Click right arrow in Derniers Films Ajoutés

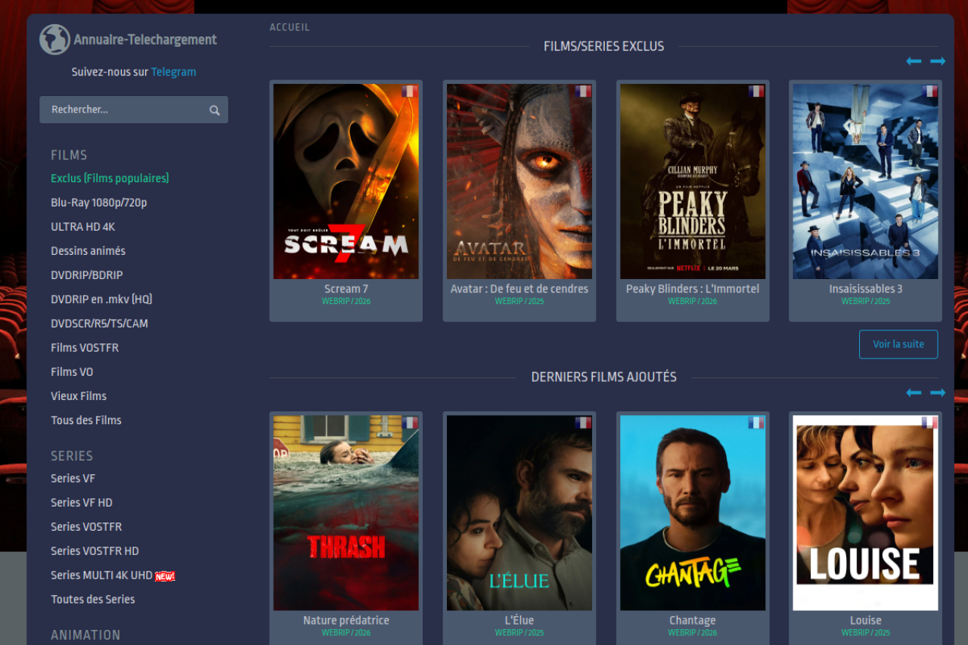coord(938,392)
